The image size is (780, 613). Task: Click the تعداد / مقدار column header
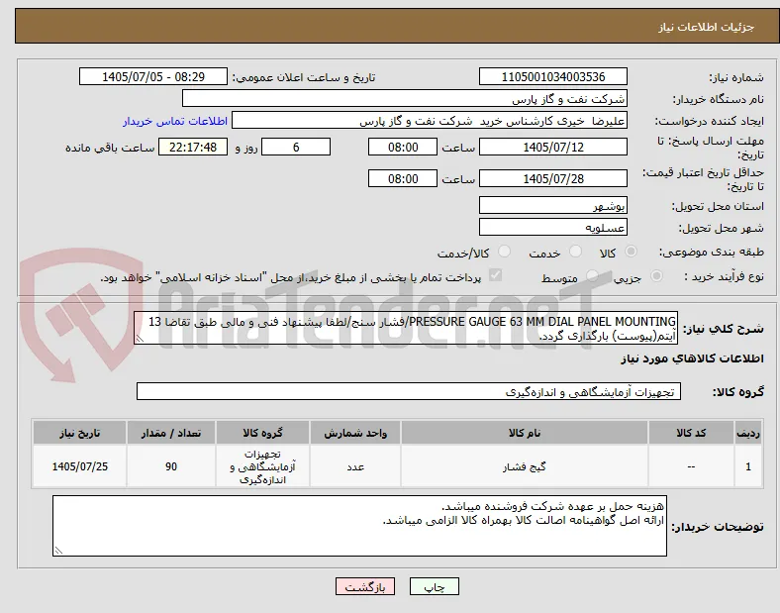coord(171,433)
